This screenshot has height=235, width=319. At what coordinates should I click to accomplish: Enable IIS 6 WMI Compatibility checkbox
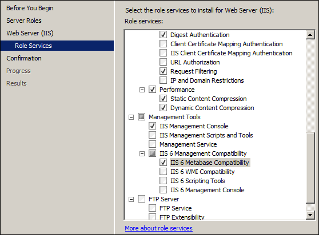(x=163, y=172)
